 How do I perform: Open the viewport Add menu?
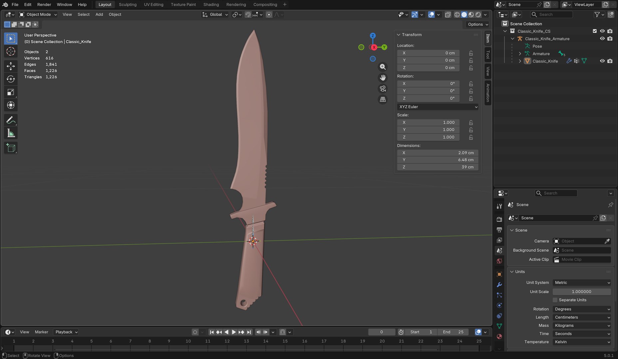click(x=99, y=15)
